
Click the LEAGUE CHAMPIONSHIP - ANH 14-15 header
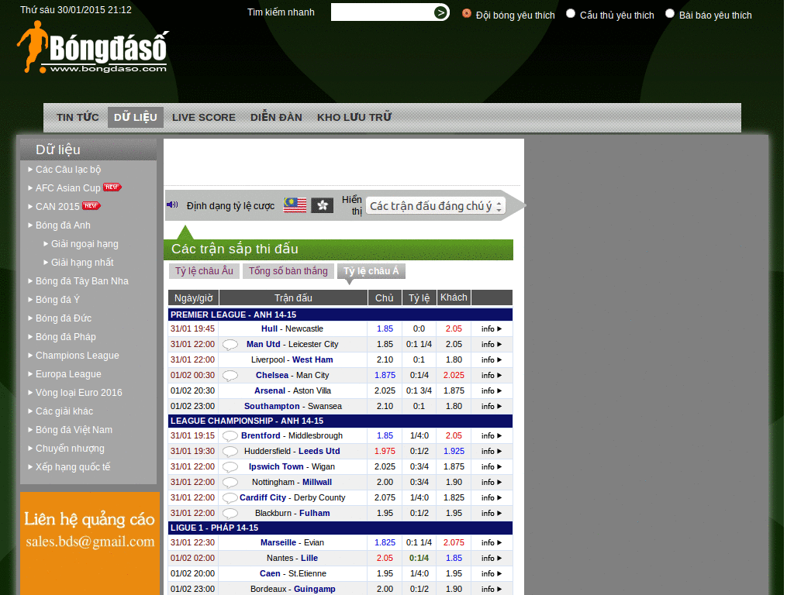(340, 421)
